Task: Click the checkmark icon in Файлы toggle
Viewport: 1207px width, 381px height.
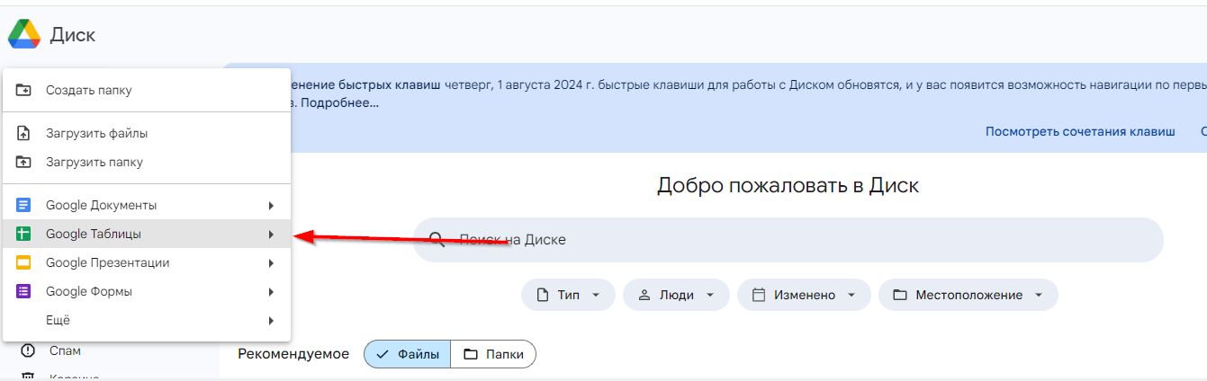Action: click(383, 354)
